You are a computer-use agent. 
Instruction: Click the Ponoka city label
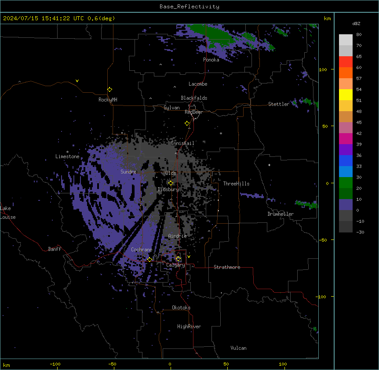[211, 60]
